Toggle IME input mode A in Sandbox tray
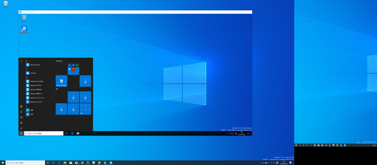This screenshot has height=165, width=377. (x=236, y=133)
